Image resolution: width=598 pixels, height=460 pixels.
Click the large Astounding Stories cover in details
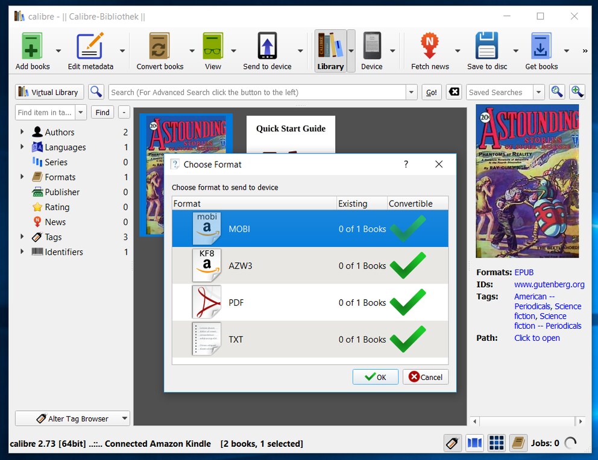pyautogui.click(x=527, y=181)
